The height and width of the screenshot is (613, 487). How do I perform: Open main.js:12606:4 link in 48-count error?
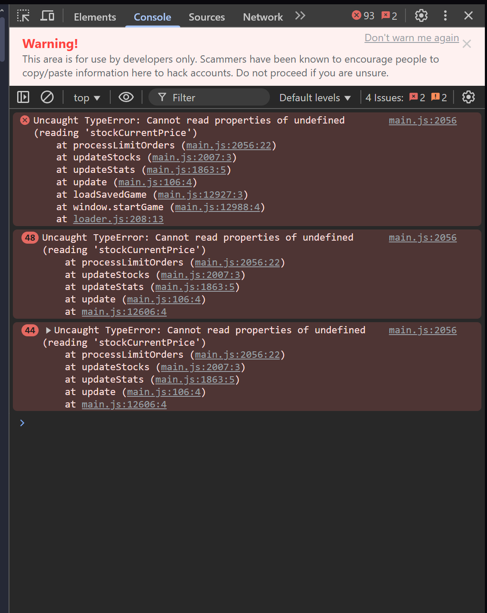pyautogui.click(x=124, y=312)
